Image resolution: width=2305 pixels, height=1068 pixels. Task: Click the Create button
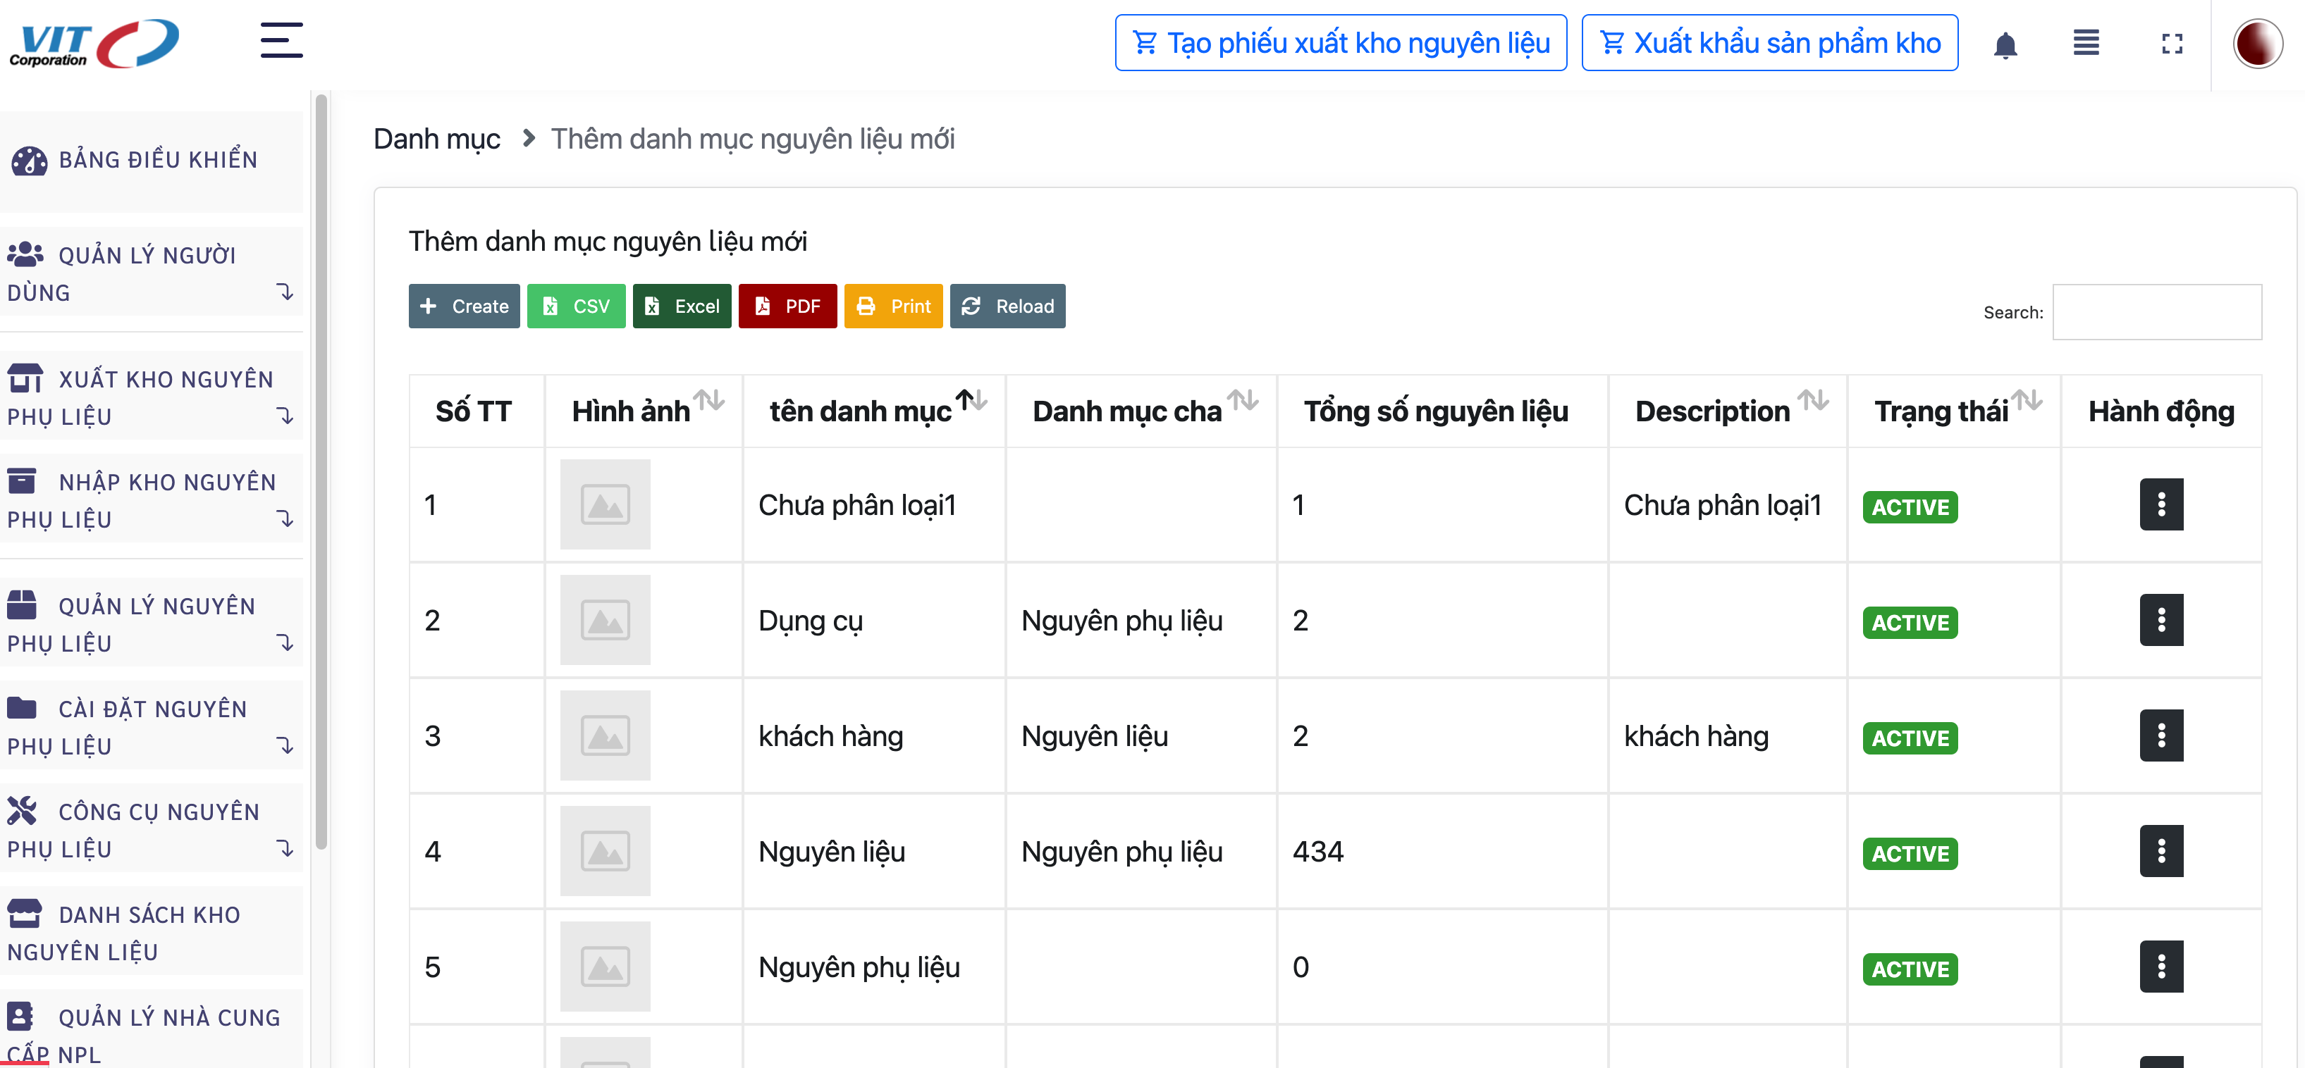(464, 306)
